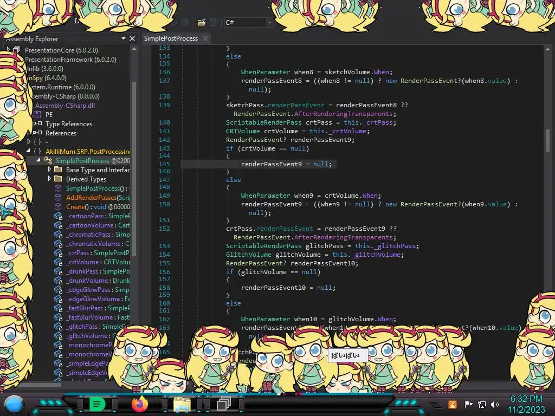Select the _edgeGlowVolume field
555x416 pixels.
click(x=98, y=298)
